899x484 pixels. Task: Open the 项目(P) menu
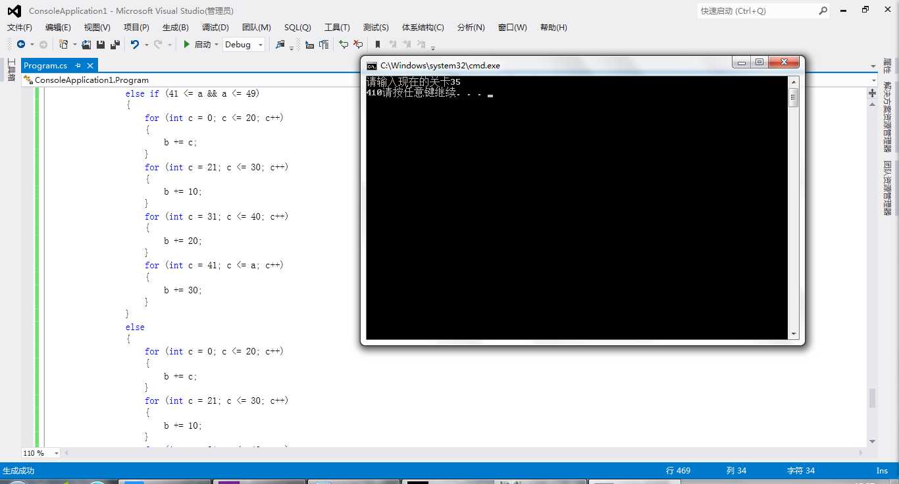tap(136, 27)
